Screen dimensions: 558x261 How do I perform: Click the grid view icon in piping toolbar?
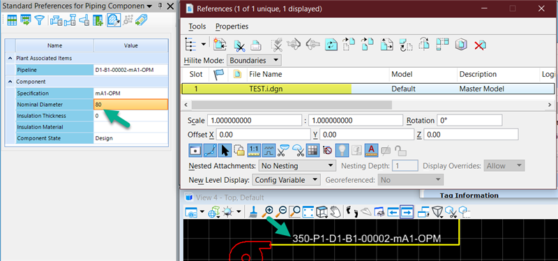click(x=12, y=20)
